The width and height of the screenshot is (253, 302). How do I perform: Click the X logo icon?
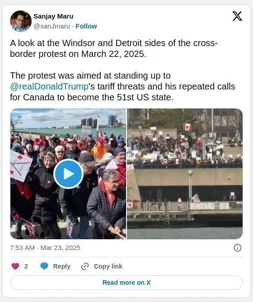point(237,16)
